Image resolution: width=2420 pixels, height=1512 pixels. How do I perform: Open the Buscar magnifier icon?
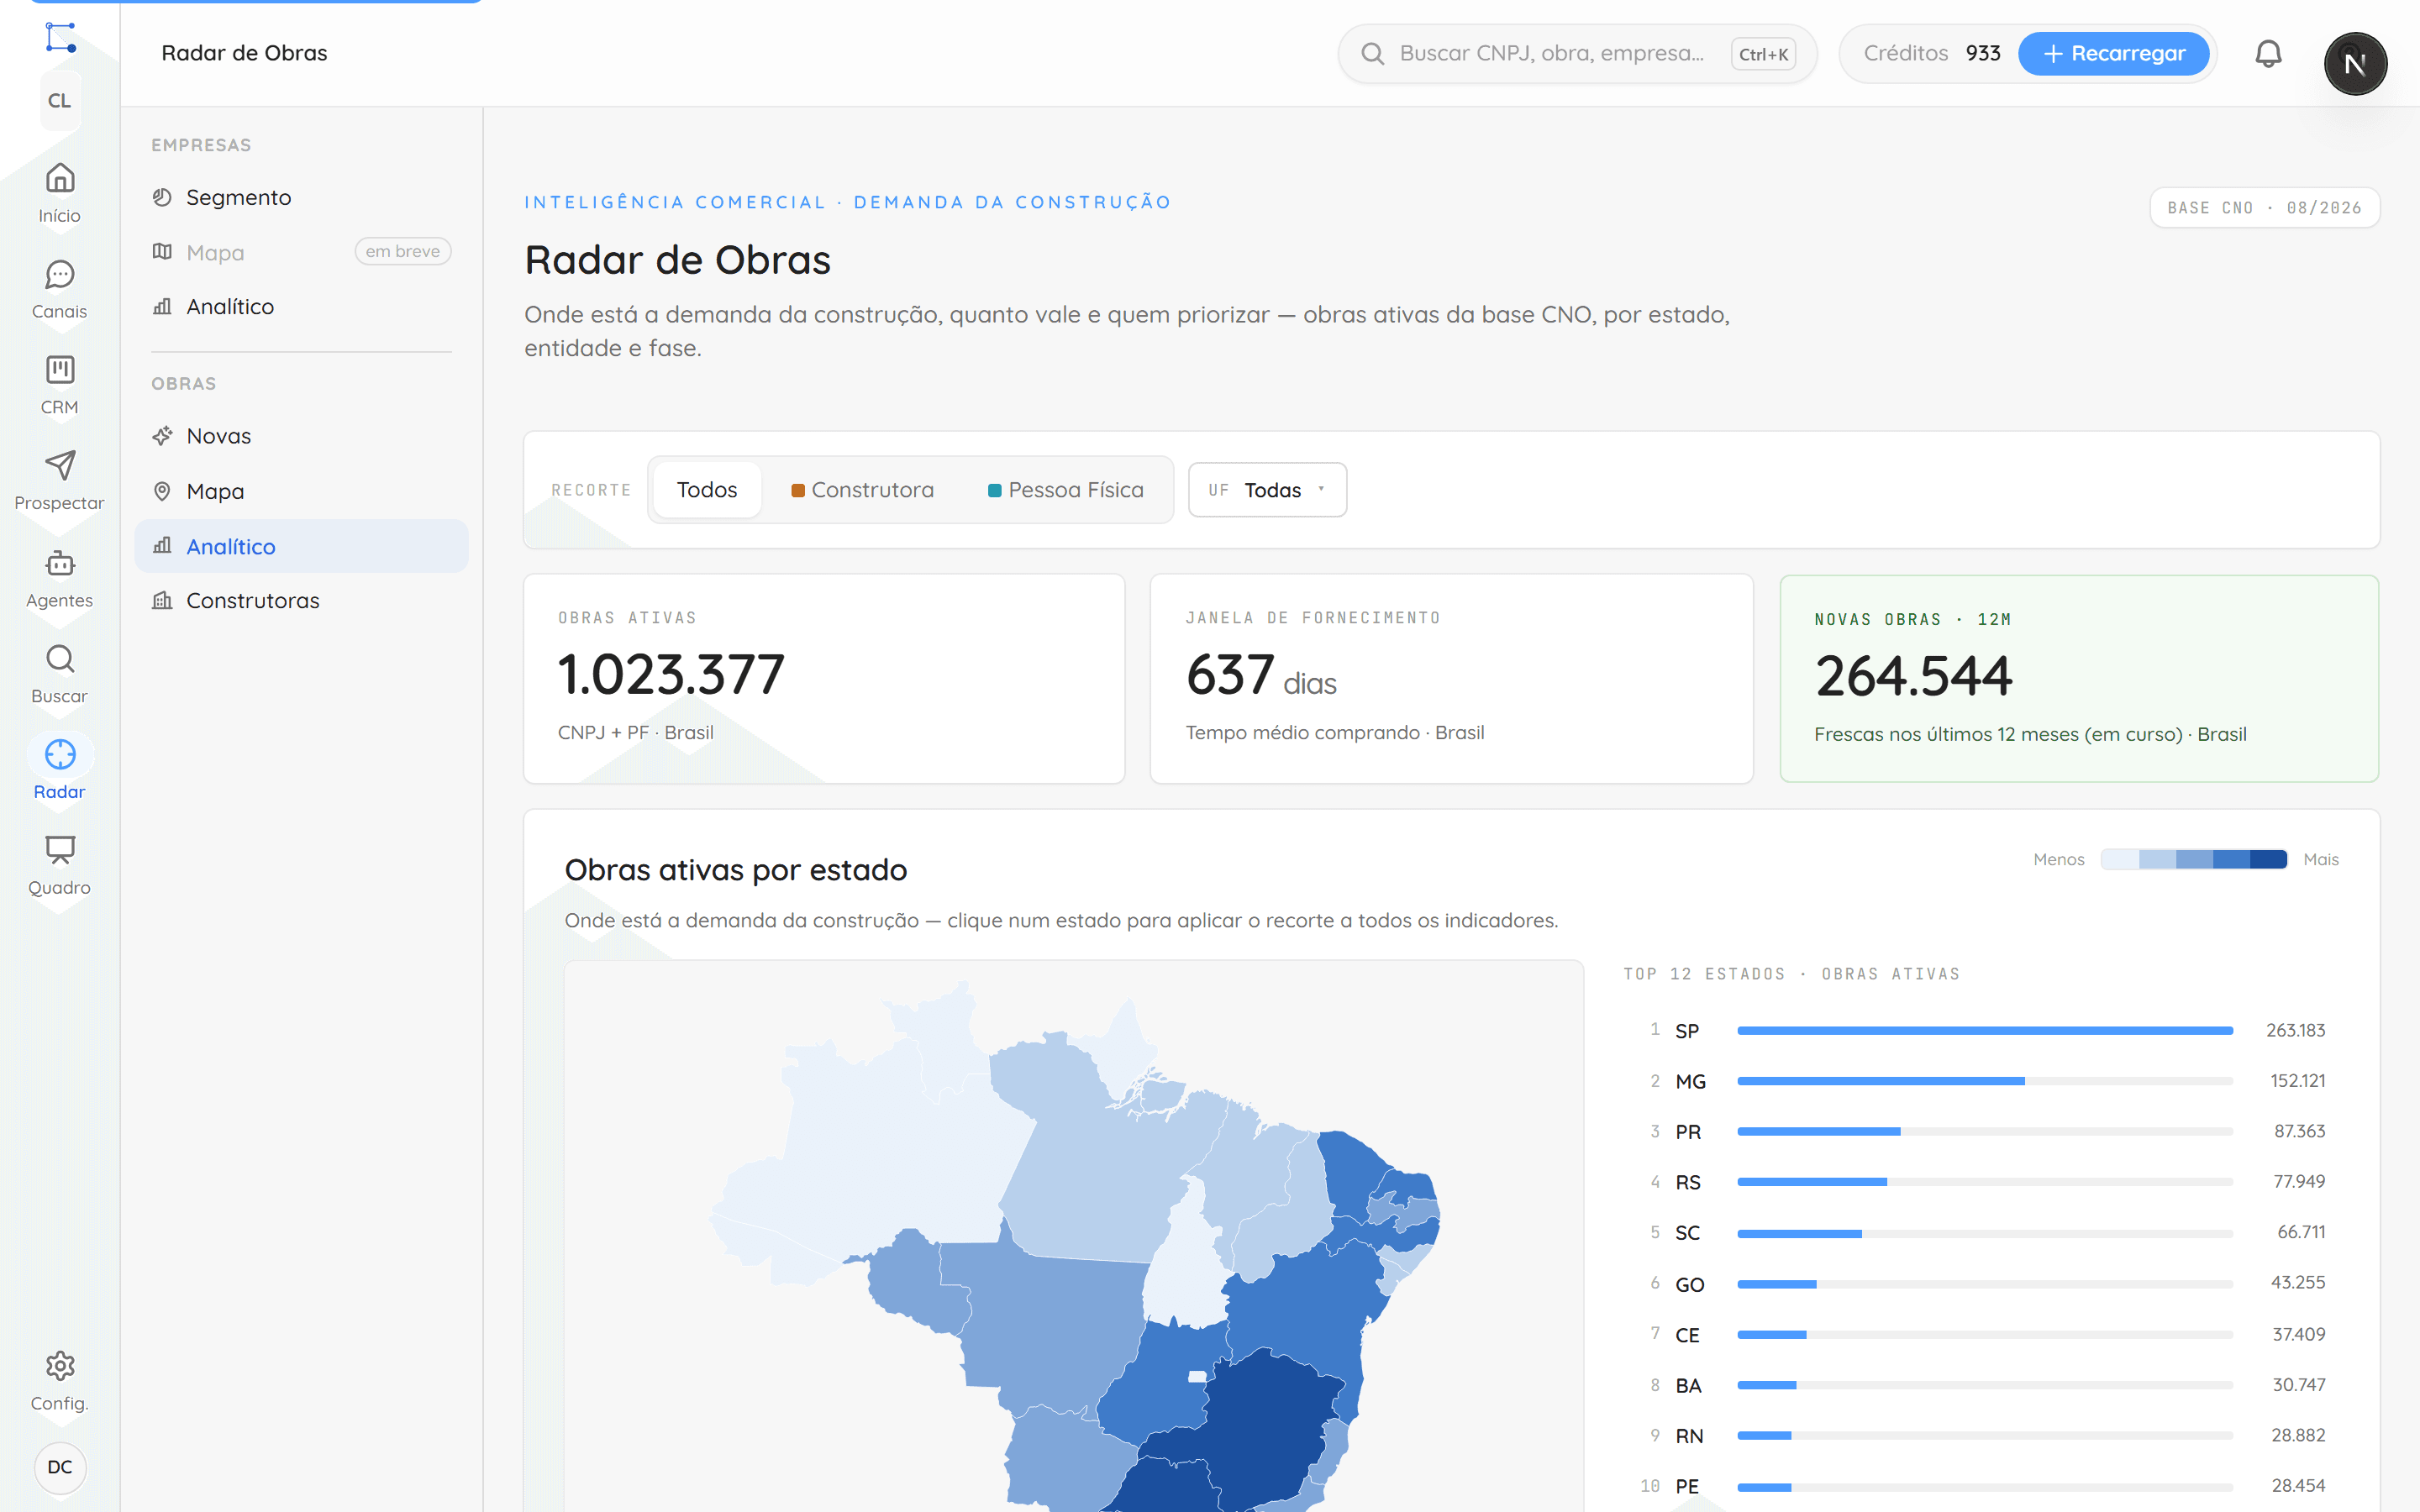click(x=60, y=659)
